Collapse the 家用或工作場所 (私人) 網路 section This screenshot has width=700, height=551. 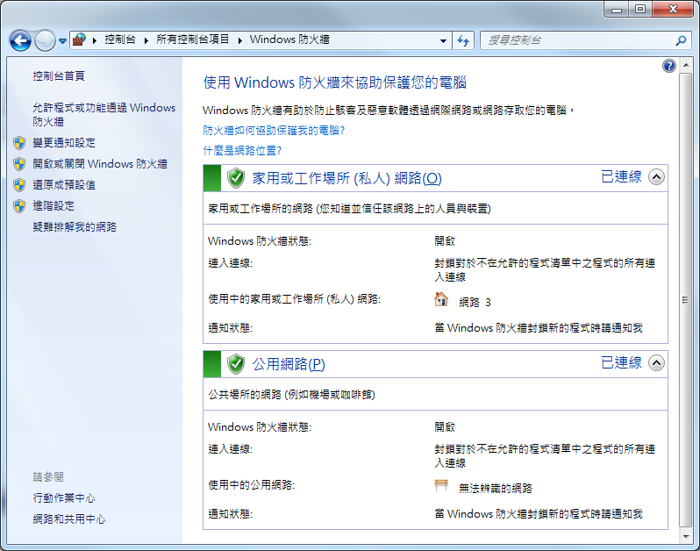point(656,177)
